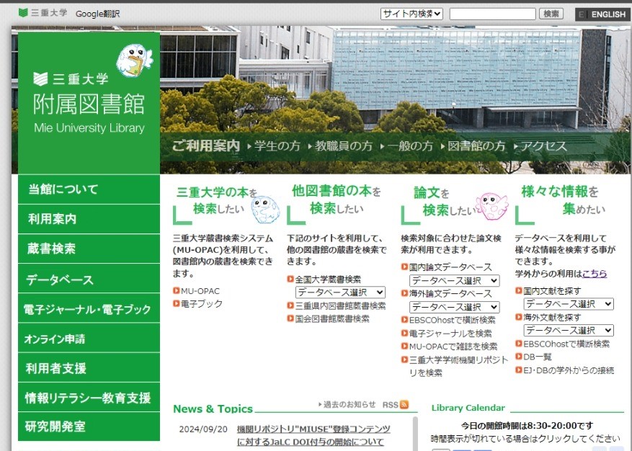Click the News & Topics scrollbar

coord(415,434)
